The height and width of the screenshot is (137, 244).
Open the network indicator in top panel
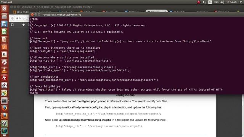pyautogui.click(x=204, y=2)
